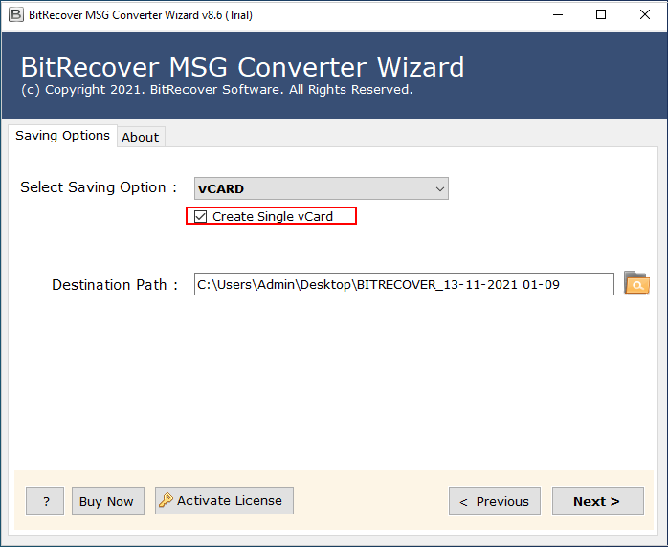Viewport: 668px width, 547px height.
Task: Select the Saving Options tab
Action: 62,136
